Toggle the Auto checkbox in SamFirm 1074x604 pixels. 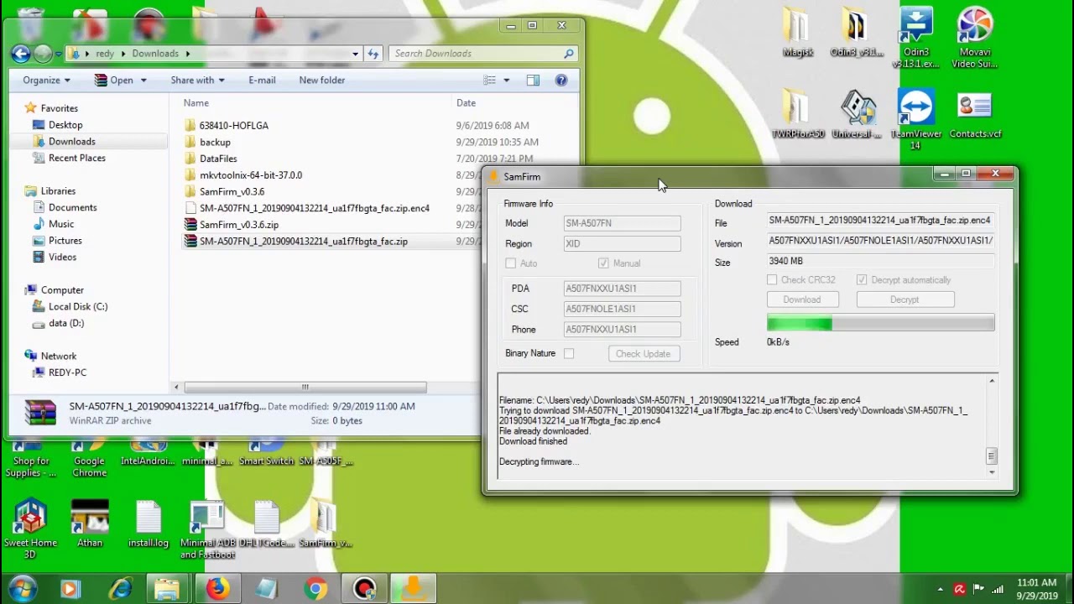(x=510, y=263)
